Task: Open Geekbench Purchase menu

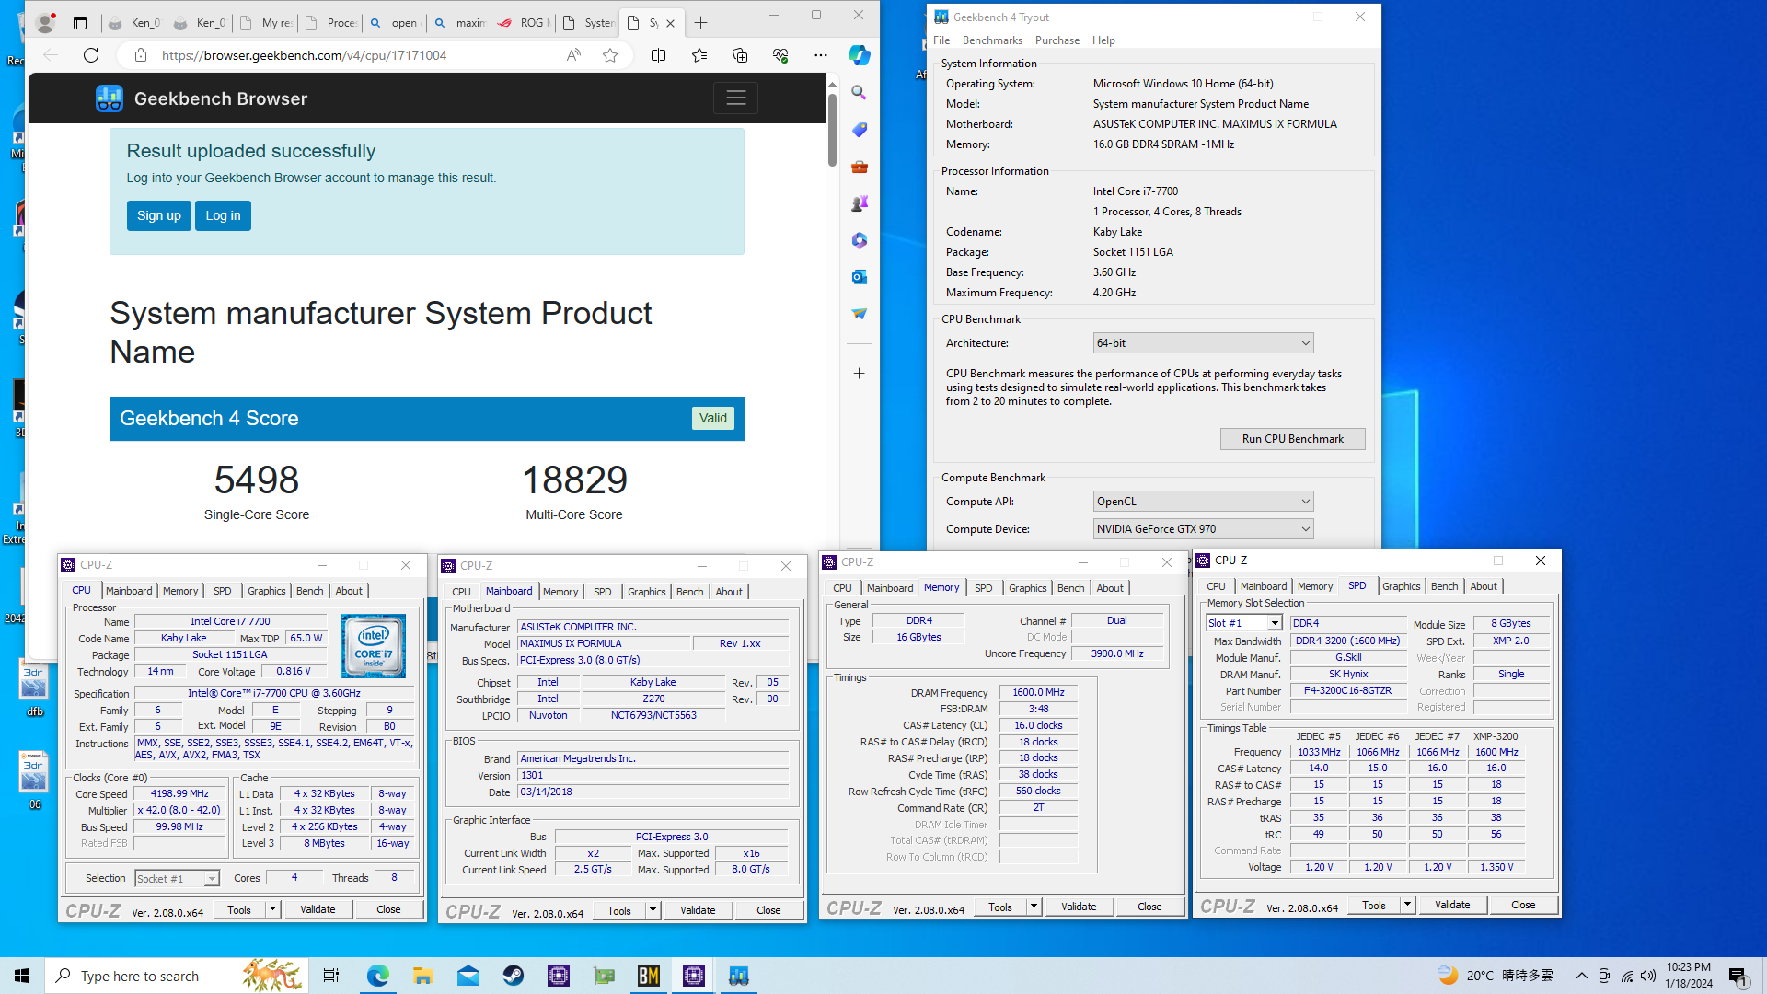Action: click(1057, 40)
